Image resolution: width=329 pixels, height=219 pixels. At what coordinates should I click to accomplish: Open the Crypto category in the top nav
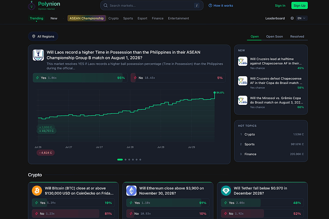pos(113,18)
